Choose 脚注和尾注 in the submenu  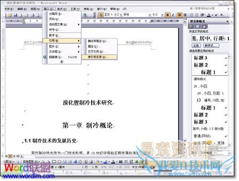pyautogui.click(x=99, y=41)
